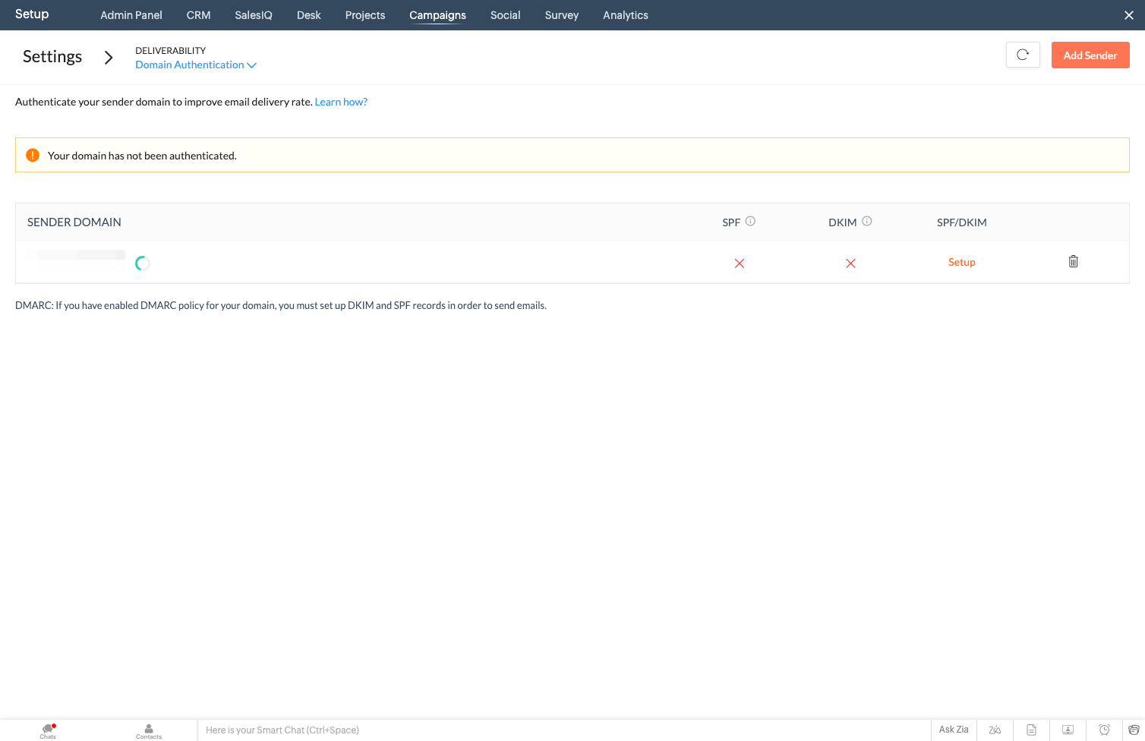
Task: Click the SENDER DOMAIN column header
Action: (x=74, y=222)
